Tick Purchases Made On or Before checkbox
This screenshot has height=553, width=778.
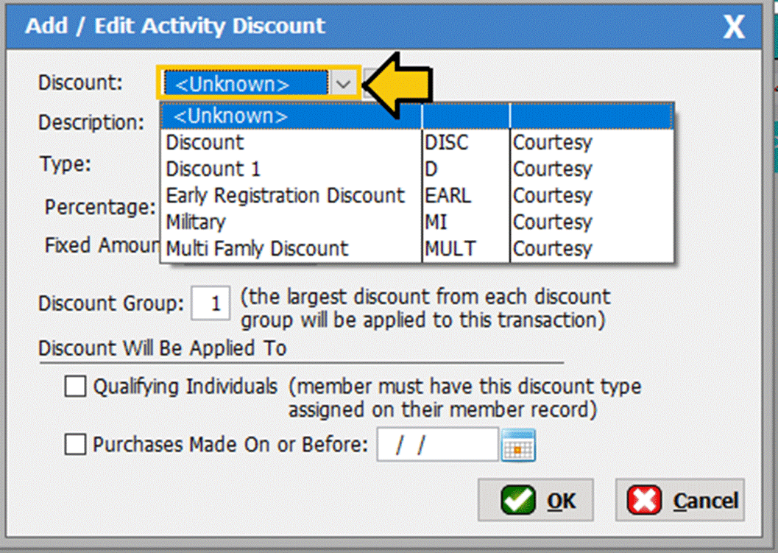pyautogui.click(x=75, y=445)
